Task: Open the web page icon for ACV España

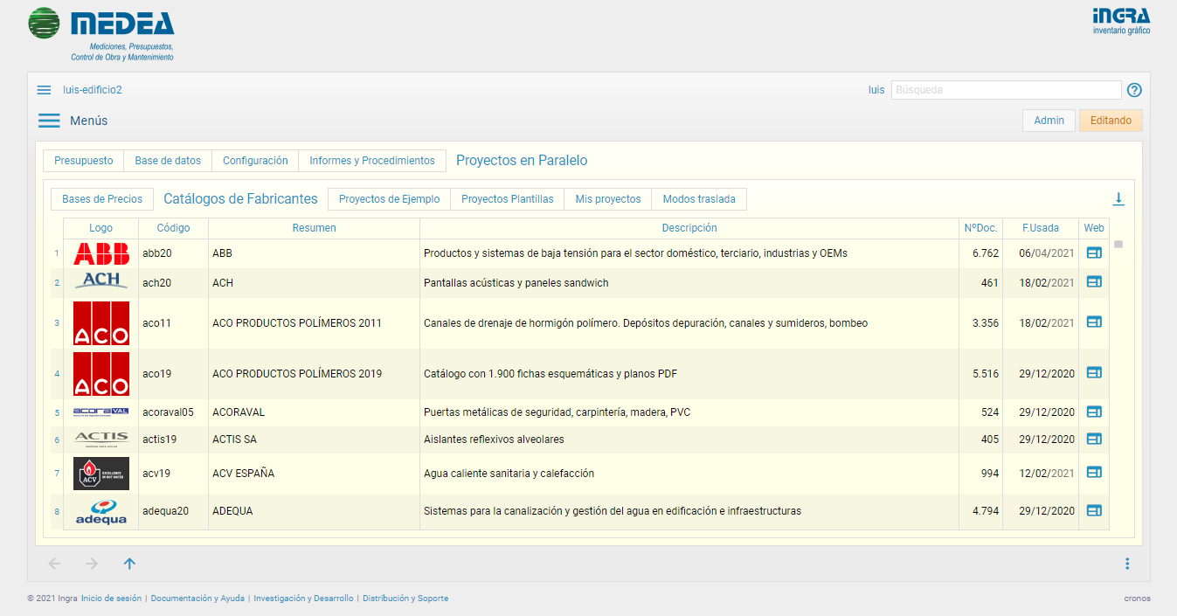Action: (1093, 473)
